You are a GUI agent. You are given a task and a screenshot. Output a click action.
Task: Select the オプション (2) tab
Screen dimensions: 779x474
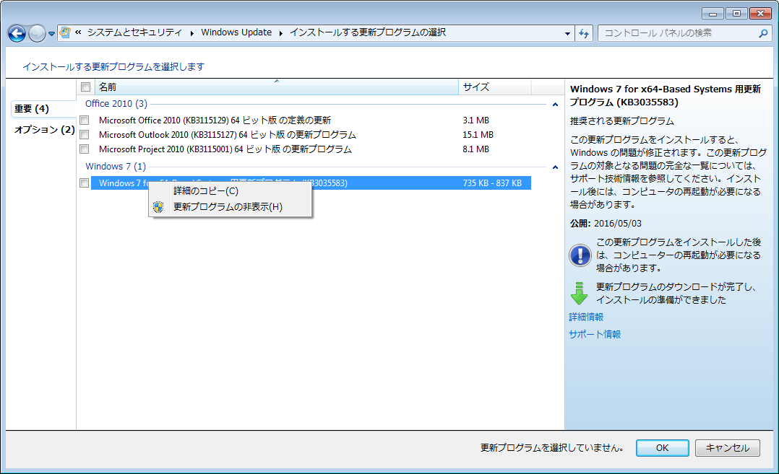tap(44, 129)
